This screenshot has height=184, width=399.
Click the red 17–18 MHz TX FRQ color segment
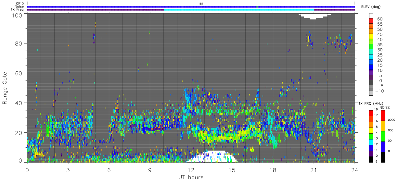[x=371, y=113]
